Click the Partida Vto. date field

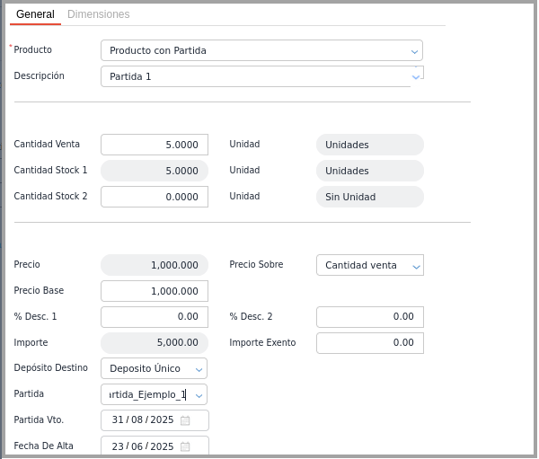[x=143, y=420]
